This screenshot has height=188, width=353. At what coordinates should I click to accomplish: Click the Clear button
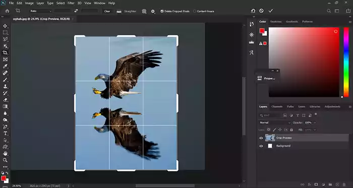coord(107,11)
